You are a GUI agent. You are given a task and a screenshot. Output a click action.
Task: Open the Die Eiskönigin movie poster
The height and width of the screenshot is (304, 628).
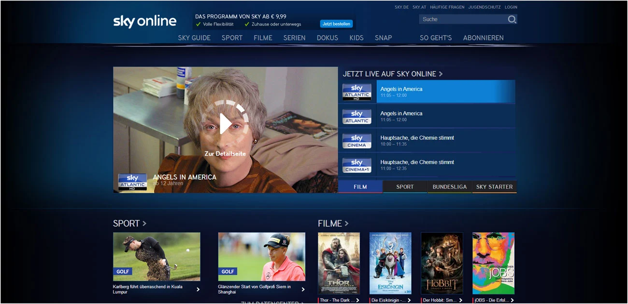(x=390, y=264)
